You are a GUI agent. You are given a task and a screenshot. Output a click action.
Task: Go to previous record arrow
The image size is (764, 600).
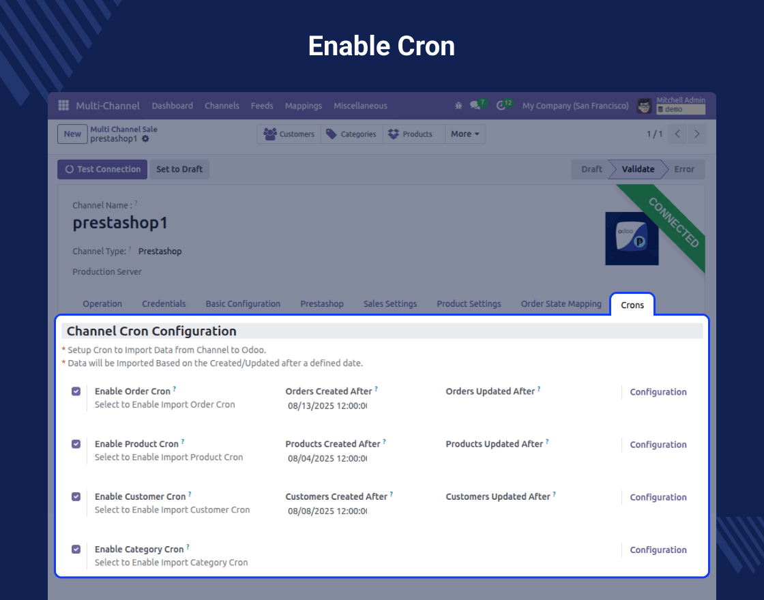tap(677, 134)
